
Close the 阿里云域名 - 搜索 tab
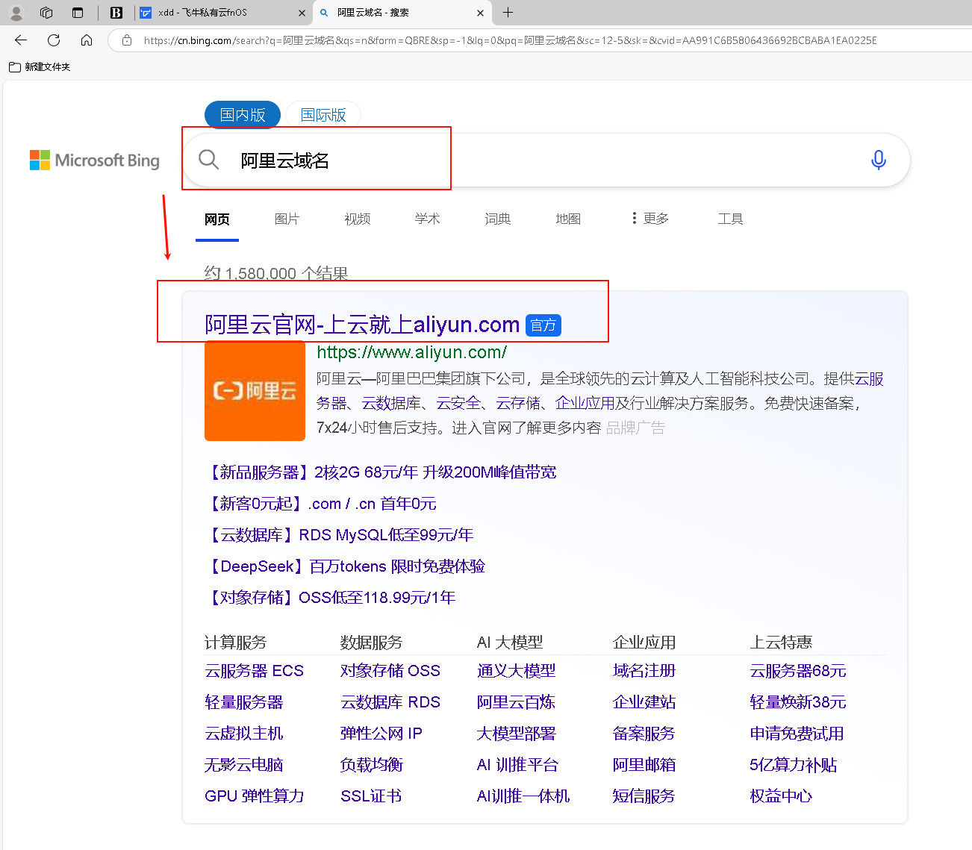(480, 13)
